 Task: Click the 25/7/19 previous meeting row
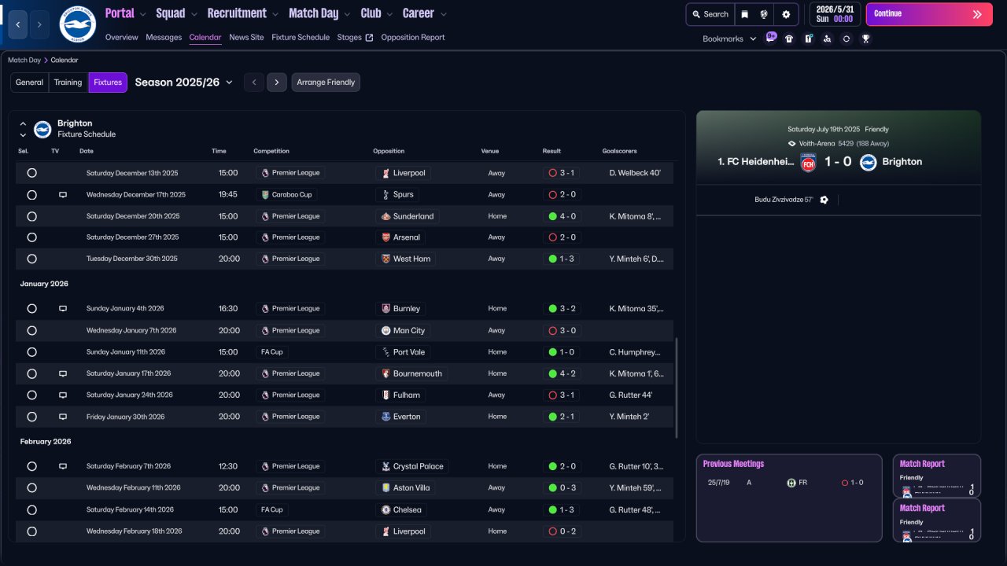(789, 483)
